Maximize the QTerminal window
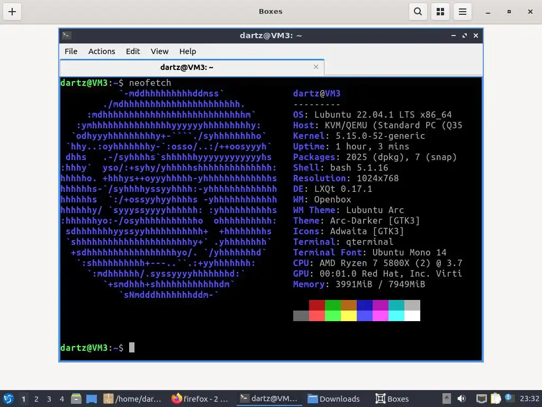This screenshot has width=542, height=407. [x=465, y=36]
